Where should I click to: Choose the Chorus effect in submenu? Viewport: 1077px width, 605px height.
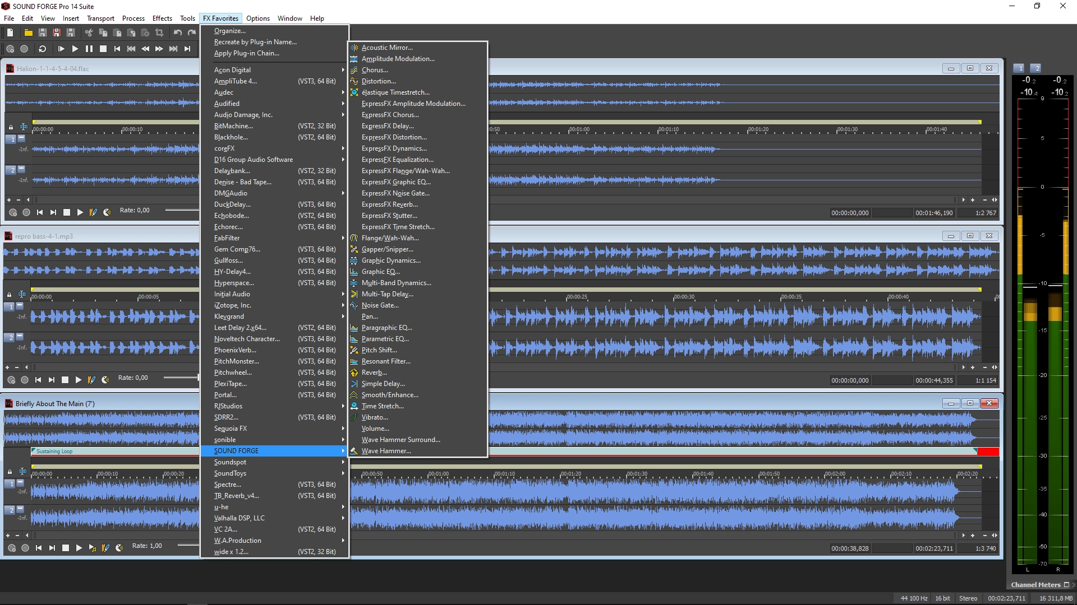[x=417, y=70]
